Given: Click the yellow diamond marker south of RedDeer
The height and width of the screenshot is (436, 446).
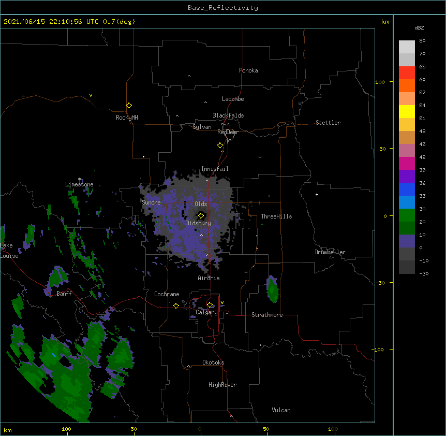Looking at the screenshot, I should (220, 146).
